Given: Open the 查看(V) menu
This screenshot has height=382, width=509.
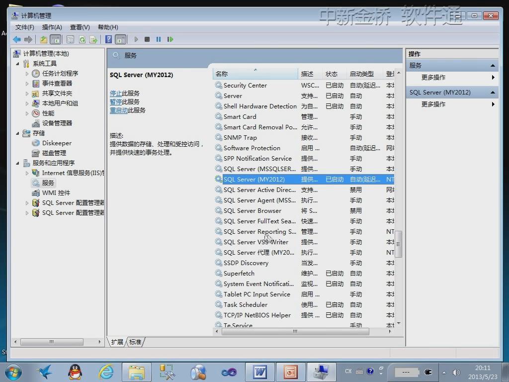Looking at the screenshot, I should [80, 27].
